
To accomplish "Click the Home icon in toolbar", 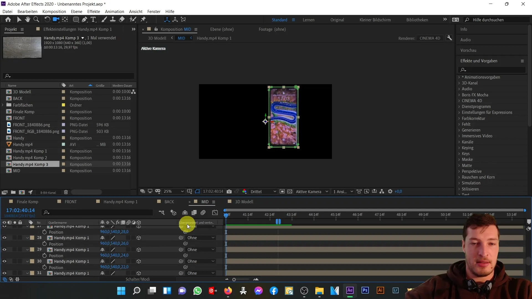I will tap(8, 19).
